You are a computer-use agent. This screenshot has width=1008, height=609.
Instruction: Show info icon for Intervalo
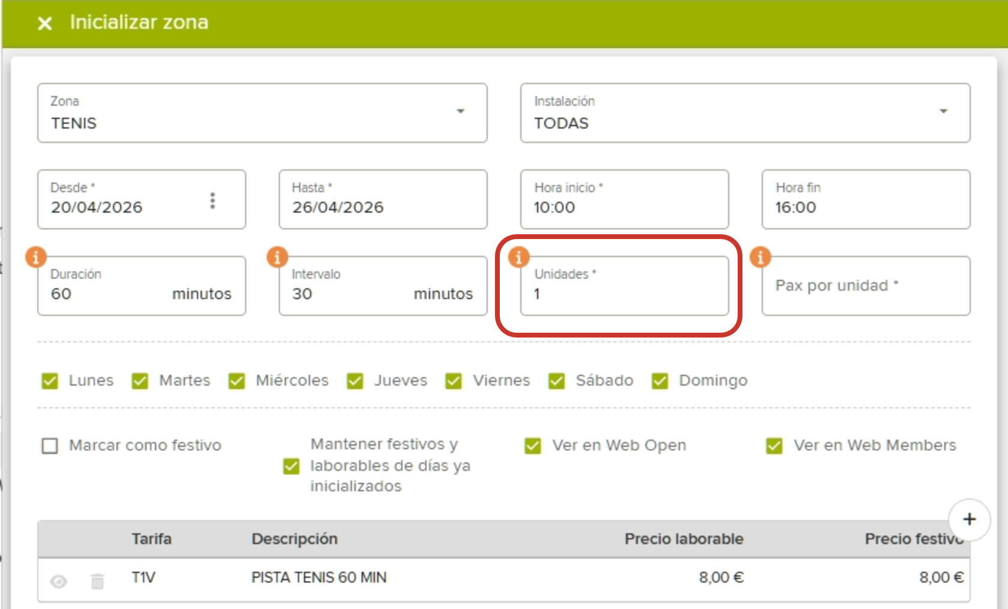(277, 257)
